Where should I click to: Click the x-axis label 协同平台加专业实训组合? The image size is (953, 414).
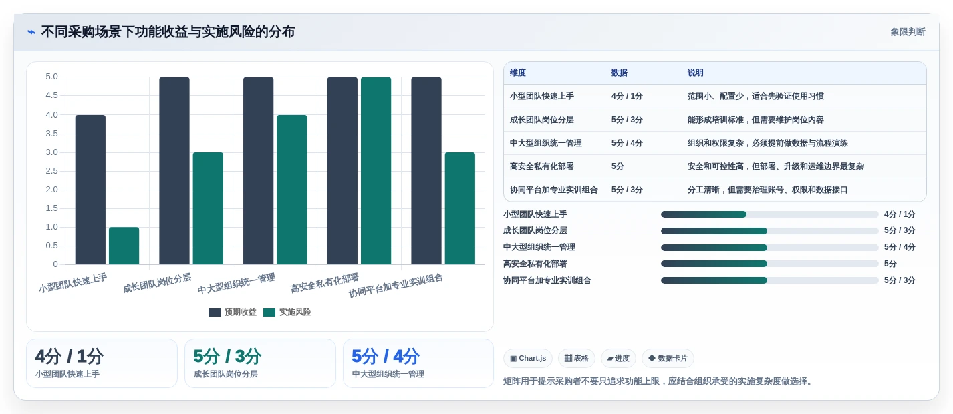(x=396, y=286)
